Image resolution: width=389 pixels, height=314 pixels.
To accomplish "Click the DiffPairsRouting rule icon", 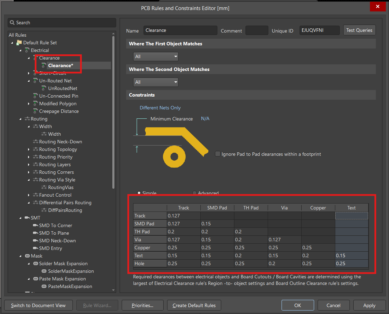I will click(x=44, y=210).
